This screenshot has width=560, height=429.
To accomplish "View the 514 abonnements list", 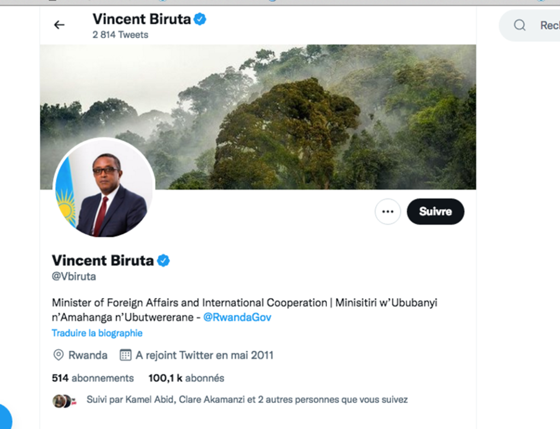I will click(x=92, y=378).
